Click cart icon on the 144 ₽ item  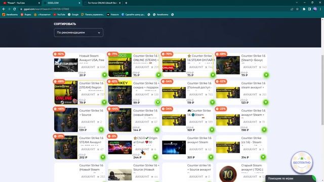[x=157, y=129]
